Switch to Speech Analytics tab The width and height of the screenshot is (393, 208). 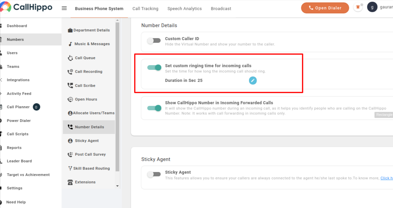tap(184, 9)
